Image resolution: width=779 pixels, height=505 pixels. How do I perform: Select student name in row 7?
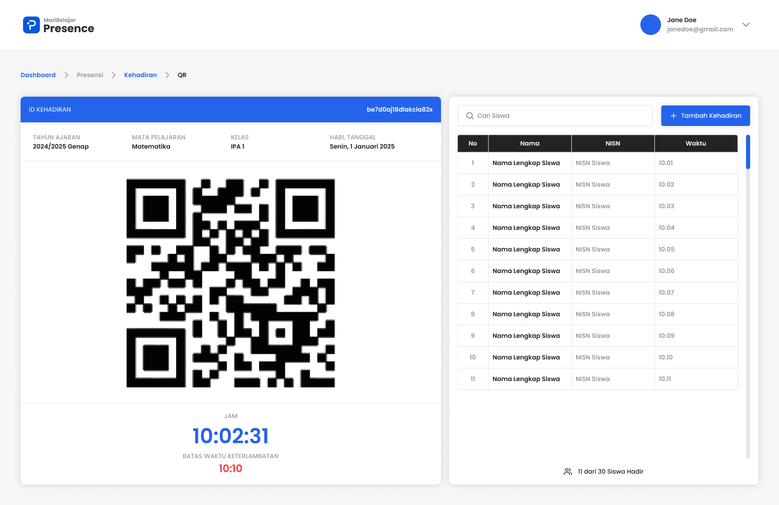526,293
